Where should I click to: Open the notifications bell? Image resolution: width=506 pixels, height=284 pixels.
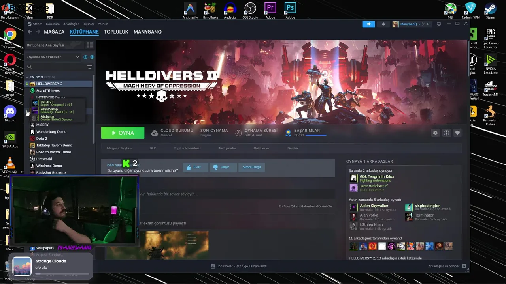pos(383,24)
